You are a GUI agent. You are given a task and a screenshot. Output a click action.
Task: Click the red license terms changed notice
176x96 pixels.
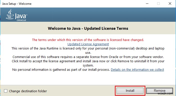click(88, 40)
